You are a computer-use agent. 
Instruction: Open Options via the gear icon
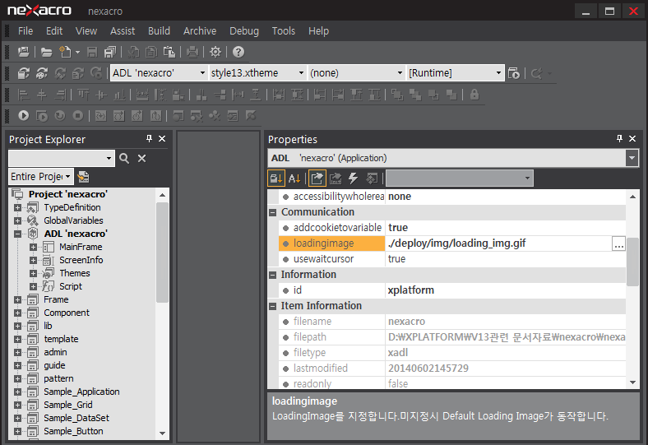[215, 52]
